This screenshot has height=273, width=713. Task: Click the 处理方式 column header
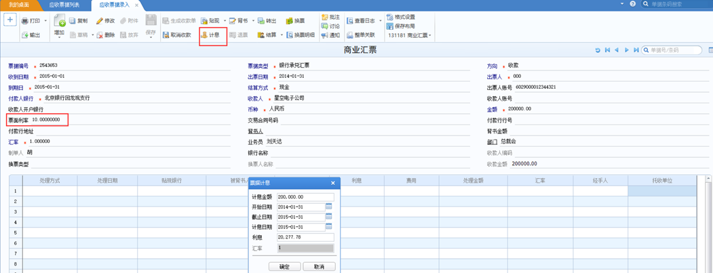tap(50, 180)
